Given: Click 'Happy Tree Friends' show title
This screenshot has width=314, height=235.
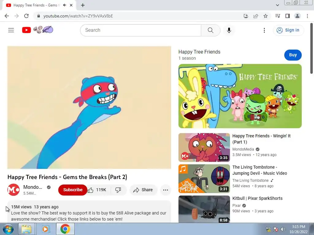Looking at the screenshot, I should click(199, 52).
